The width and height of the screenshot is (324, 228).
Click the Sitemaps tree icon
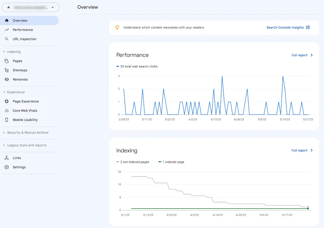pos(7,70)
